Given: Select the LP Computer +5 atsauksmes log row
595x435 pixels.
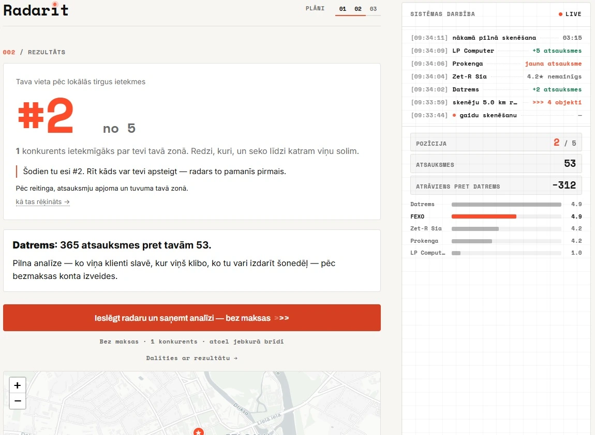Looking at the screenshot, I should coord(496,51).
